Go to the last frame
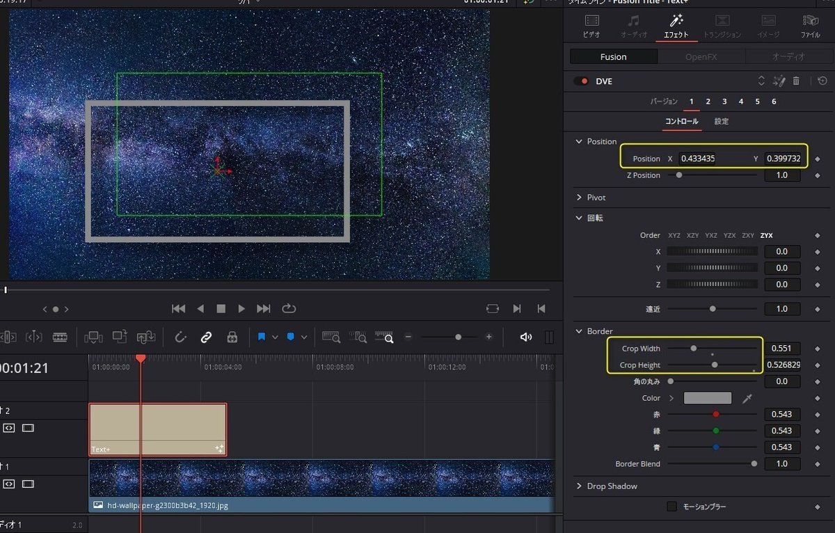Image resolution: width=835 pixels, height=533 pixels. coord(263,308)
